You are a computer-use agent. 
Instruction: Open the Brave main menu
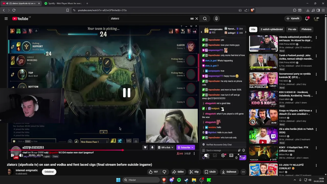pos(323,10)
